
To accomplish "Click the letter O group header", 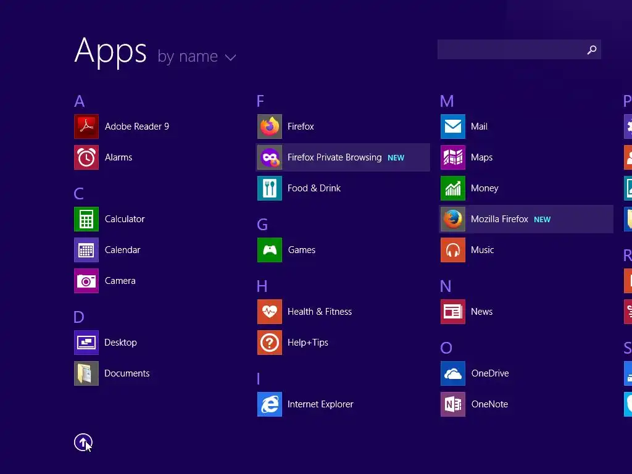I will 446,348.
